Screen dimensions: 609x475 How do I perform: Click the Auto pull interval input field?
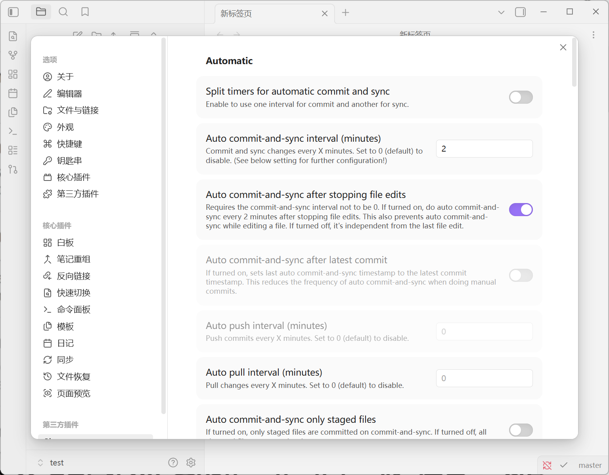tap(484, 378)
